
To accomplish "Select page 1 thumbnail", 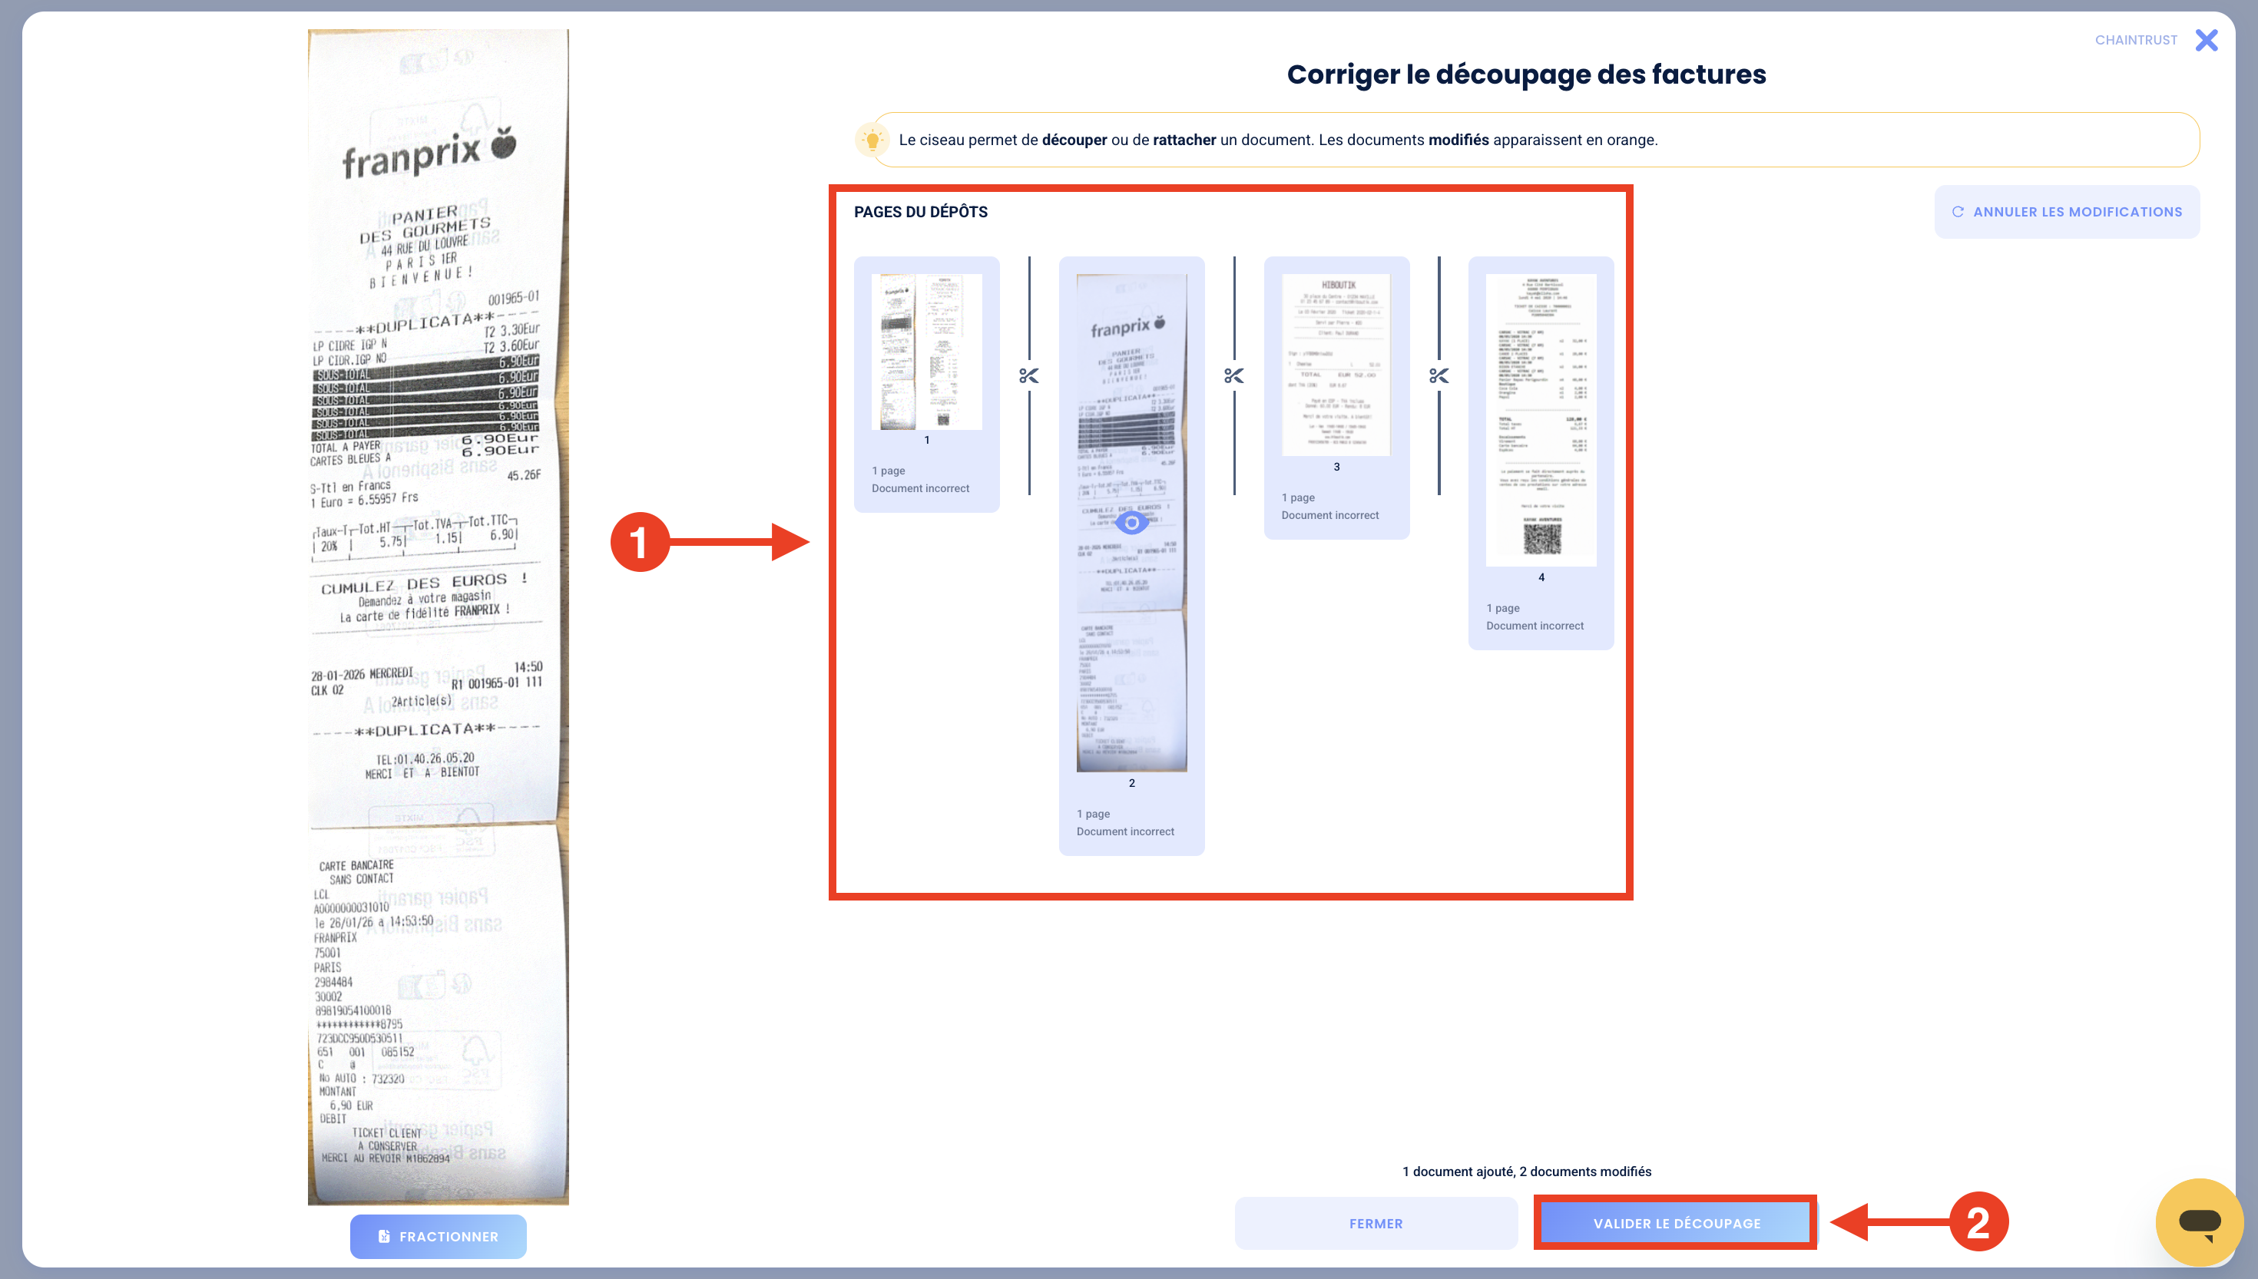I will [926, 352].
